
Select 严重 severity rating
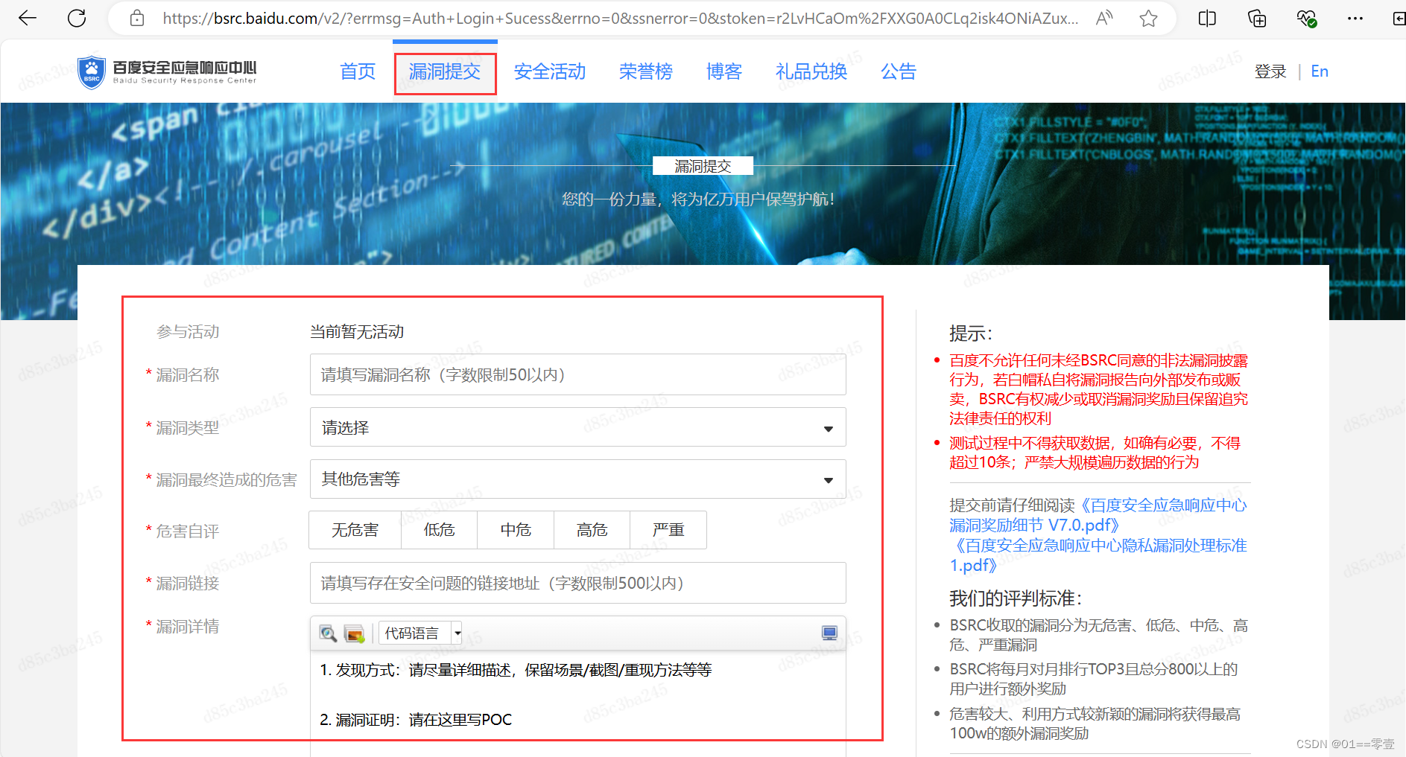point(668,530)
